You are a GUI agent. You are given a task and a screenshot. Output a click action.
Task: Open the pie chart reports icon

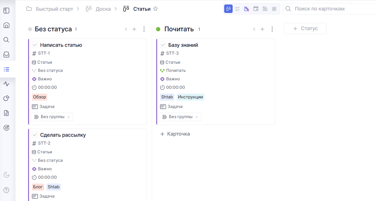click(x=6, y=98)
